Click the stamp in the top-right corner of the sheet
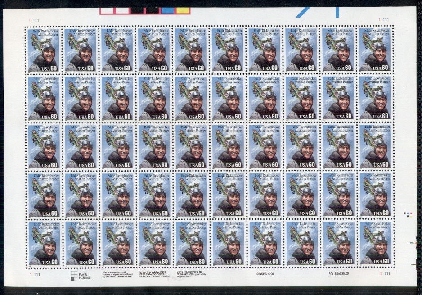Image resolution: width=422 pixels, height=295 pixels. point(375,50)
